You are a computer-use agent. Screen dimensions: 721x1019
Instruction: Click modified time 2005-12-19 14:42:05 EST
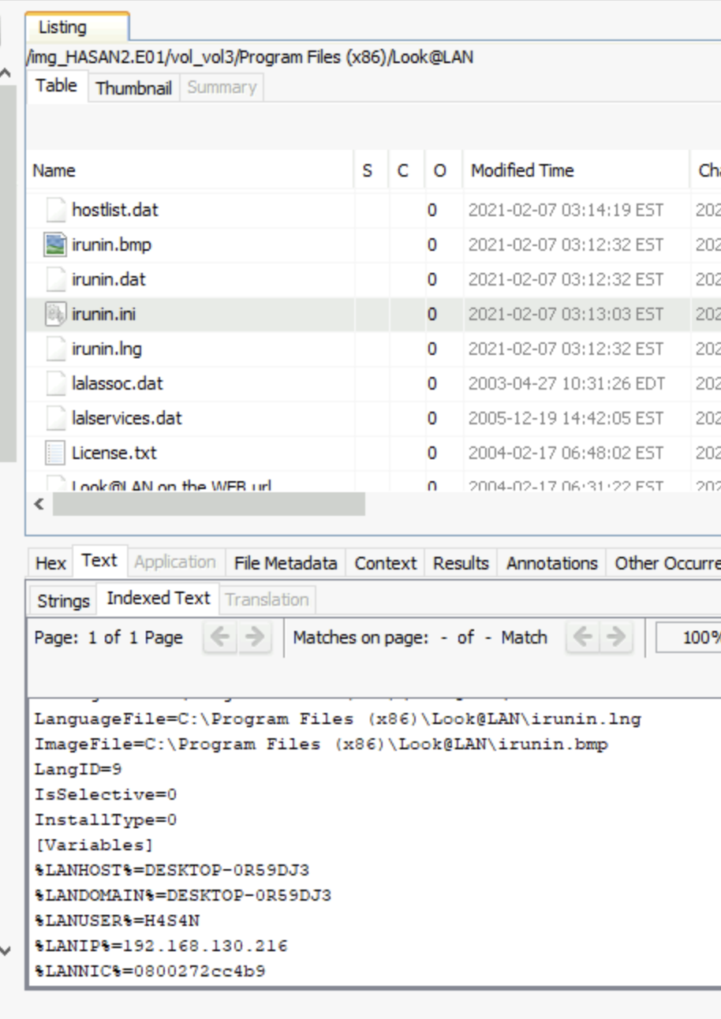[566, 418]
